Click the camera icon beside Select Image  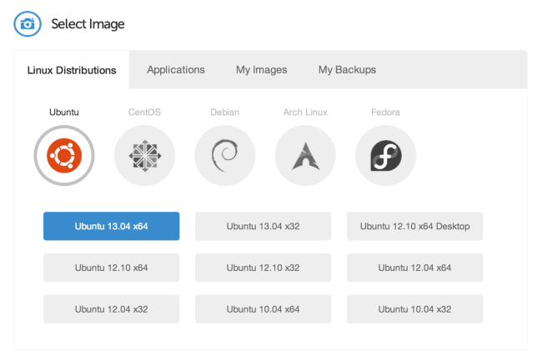pos(28,24)
